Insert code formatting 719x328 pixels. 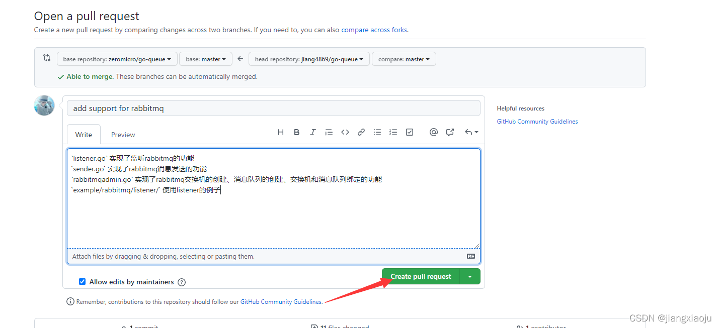(345, 132)
